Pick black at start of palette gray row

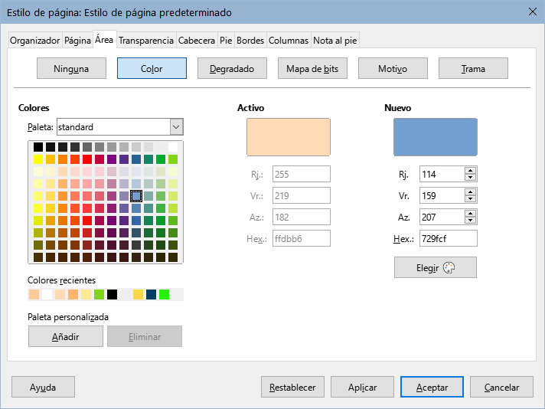(38, 147)
